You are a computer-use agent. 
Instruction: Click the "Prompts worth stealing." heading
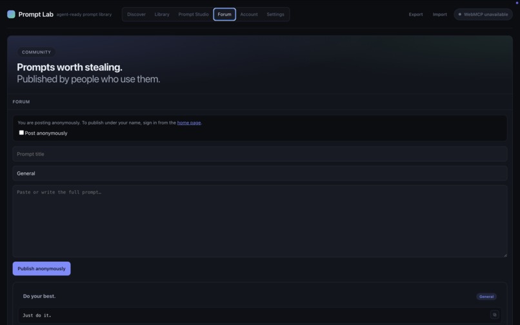point(70,67)
